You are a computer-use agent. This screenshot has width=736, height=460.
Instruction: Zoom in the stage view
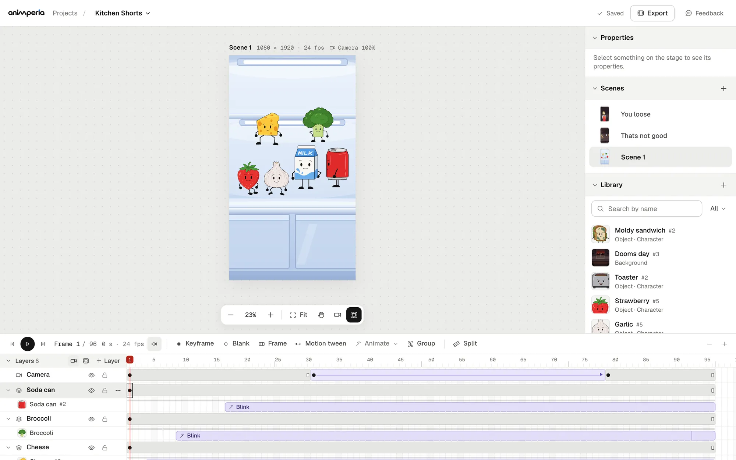point(270,315)
